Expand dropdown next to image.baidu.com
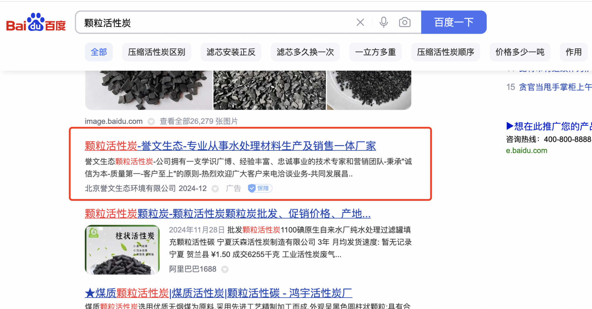The width and height of the screenshot is (592, 309). (151, 122)
